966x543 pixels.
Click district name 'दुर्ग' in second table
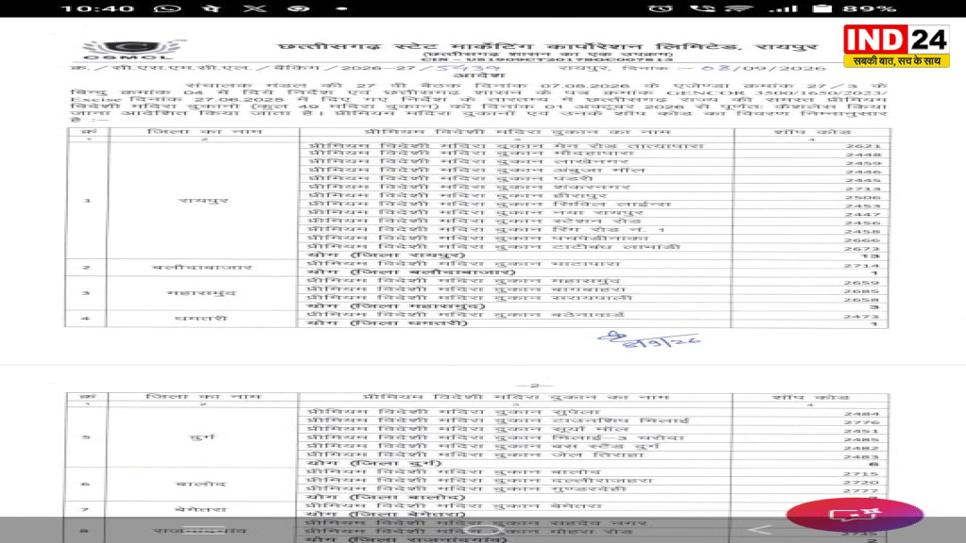(x=203, y=437)
